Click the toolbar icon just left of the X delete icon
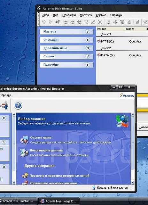Image resolution: width=148 pixels, height=205 pixels. 93,22
